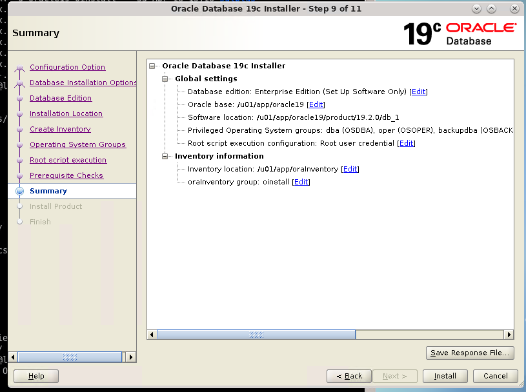The height and width of the screenshot is (392, 526).
Task: Collapse the Global settings node
Action: pyautogui.click(x=165, y=79)
